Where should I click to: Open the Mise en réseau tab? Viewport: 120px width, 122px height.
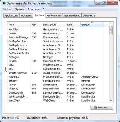[x=72, y=15]
